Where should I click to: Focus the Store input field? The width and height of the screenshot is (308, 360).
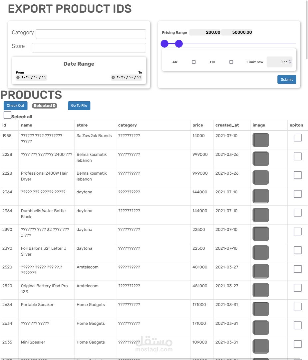point(89,48)
